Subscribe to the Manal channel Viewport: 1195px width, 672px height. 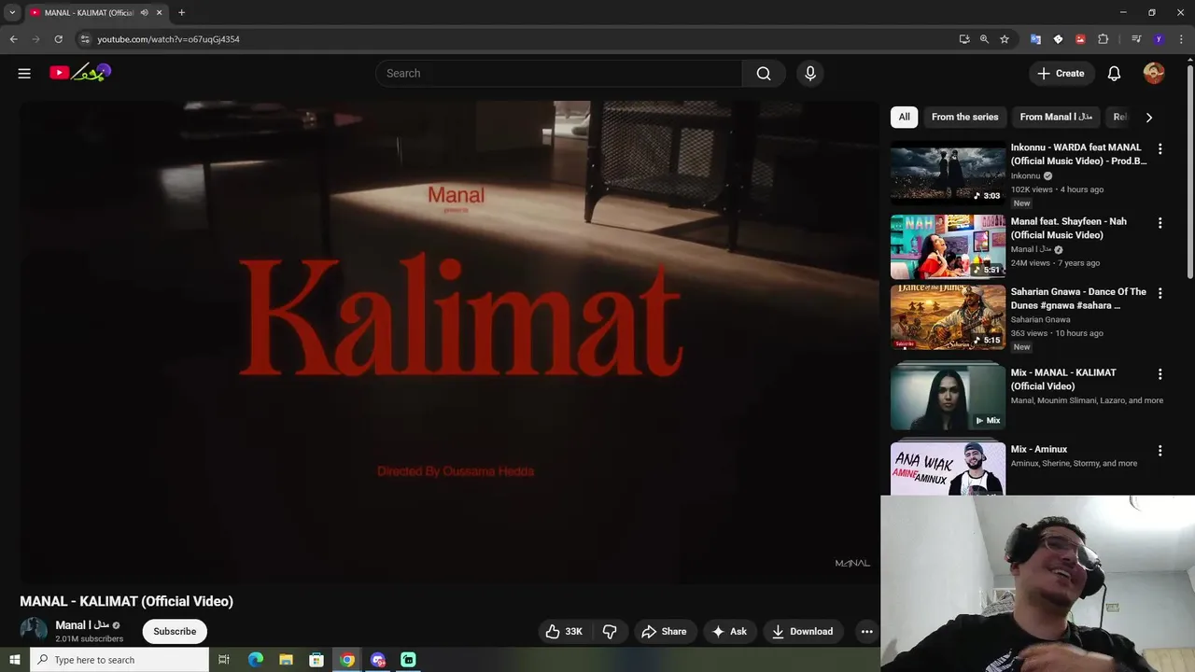(175, 631)
